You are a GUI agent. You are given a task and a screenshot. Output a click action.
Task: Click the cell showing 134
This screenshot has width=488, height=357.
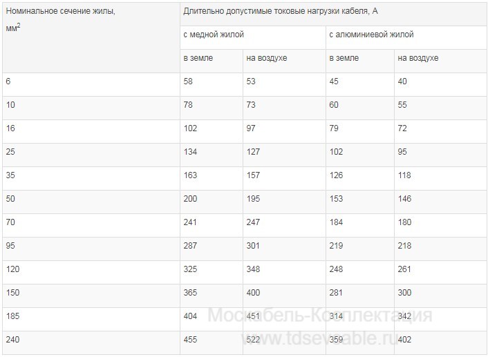190,152
